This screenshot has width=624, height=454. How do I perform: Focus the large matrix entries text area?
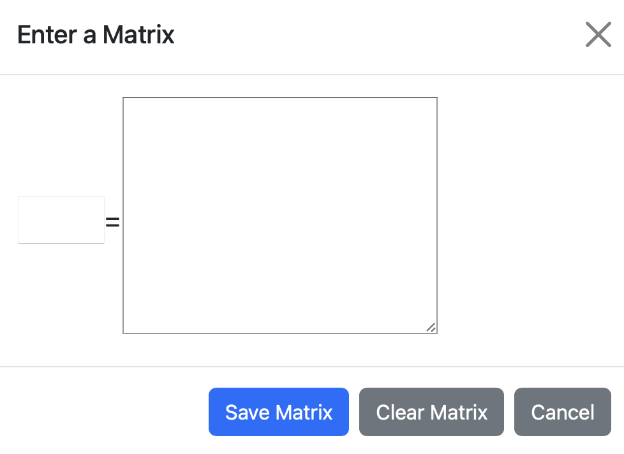click(279, 215)
